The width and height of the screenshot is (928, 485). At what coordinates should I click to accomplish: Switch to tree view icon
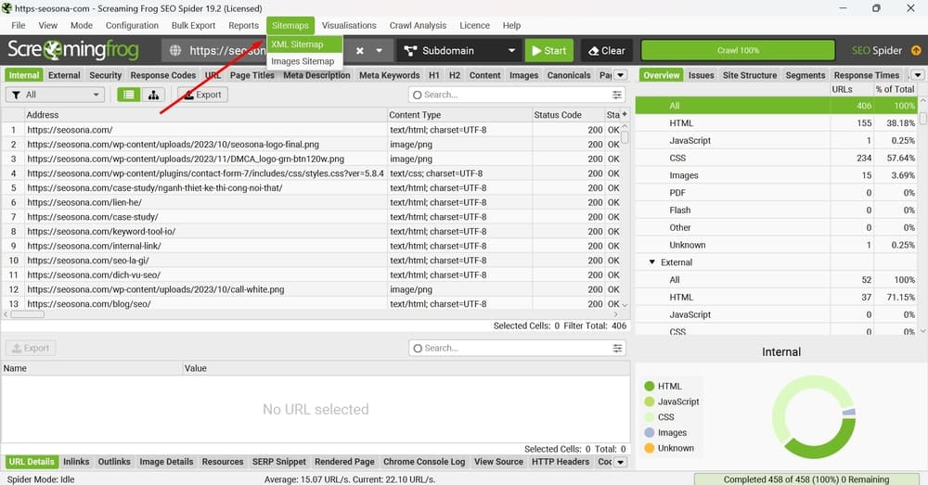(153, 95)
